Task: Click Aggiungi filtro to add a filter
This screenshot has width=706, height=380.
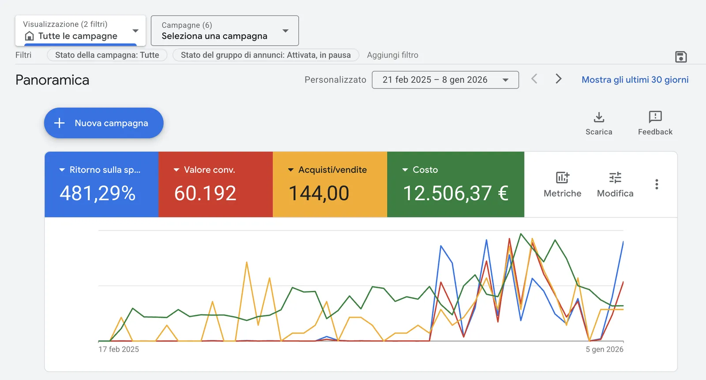Action: (393, 55)
